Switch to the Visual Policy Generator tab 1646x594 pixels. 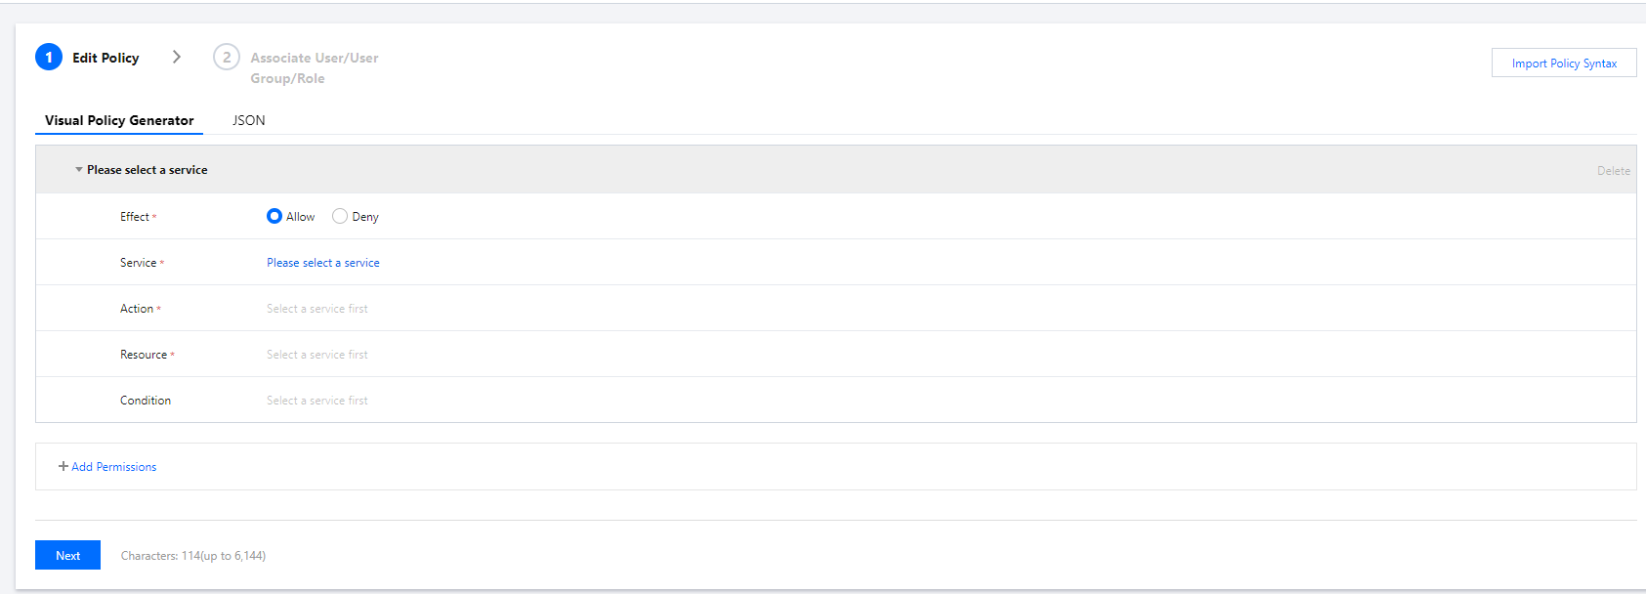pos(119,120)
